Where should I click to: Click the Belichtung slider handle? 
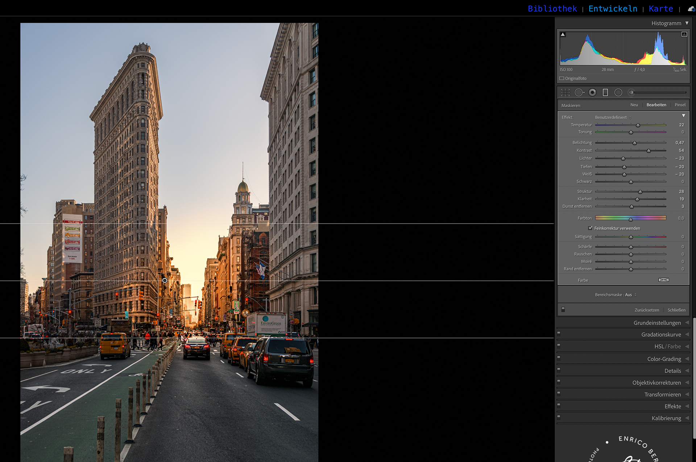tap(635, 143)
